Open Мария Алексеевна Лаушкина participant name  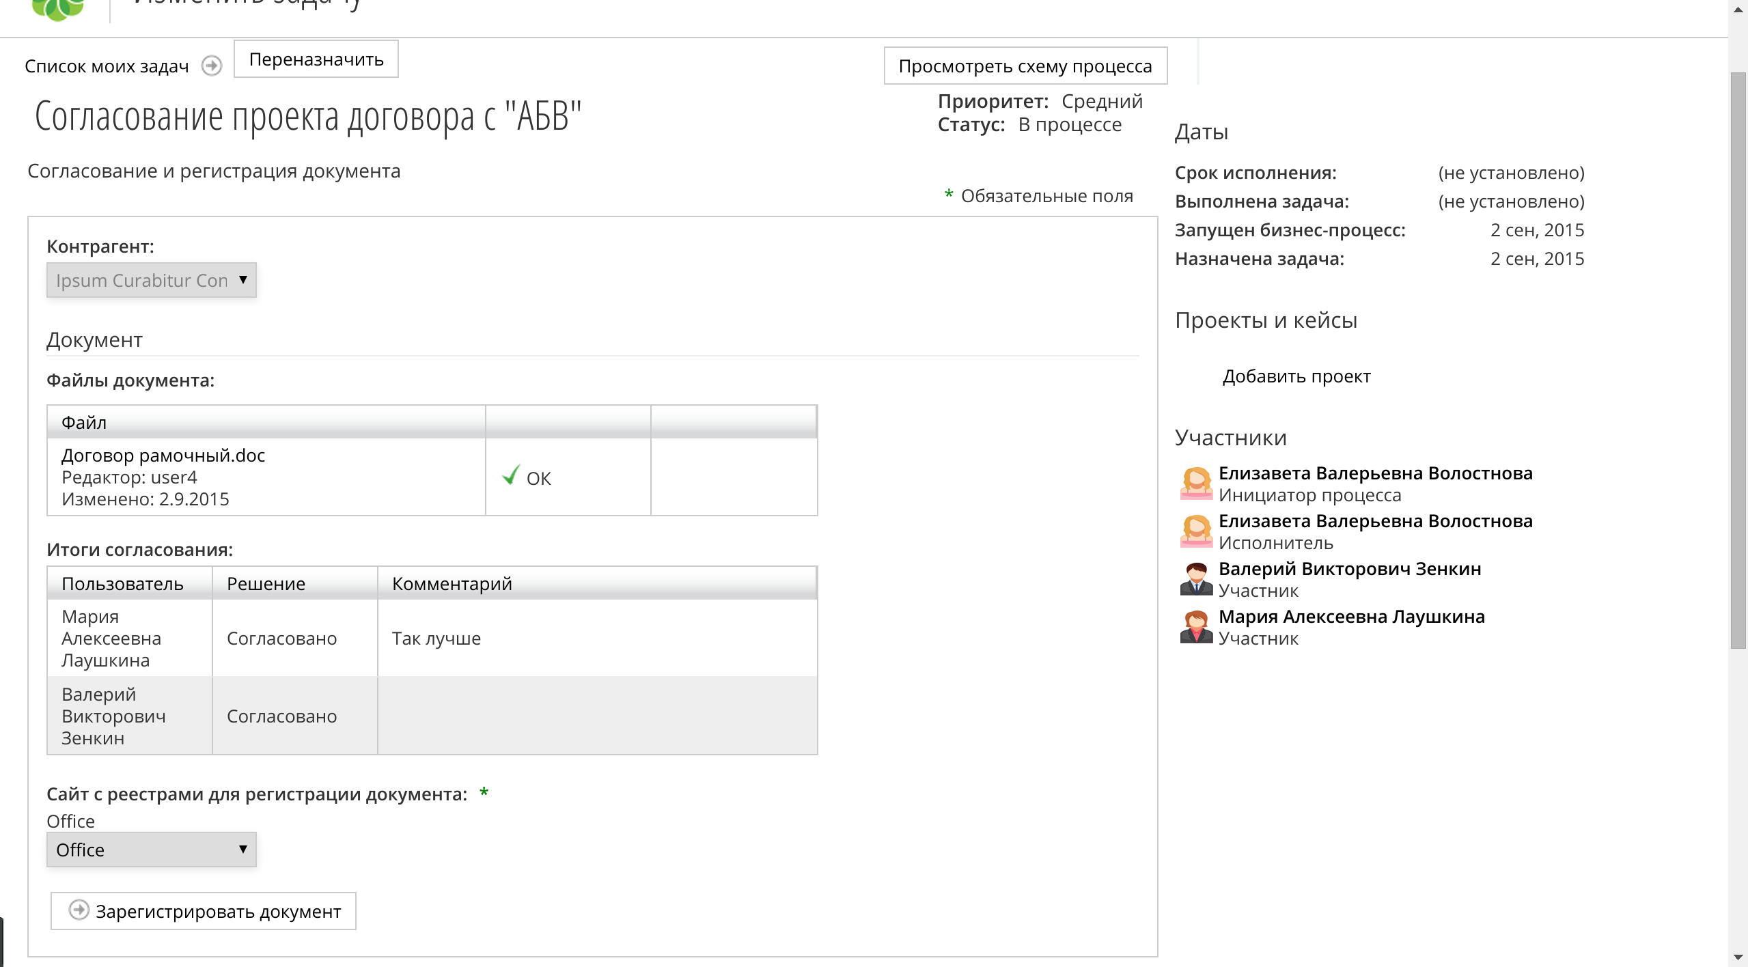[1351, 617]
